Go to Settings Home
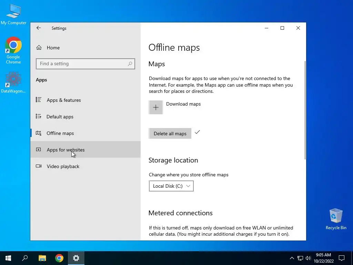 click(x=85, y=48)
